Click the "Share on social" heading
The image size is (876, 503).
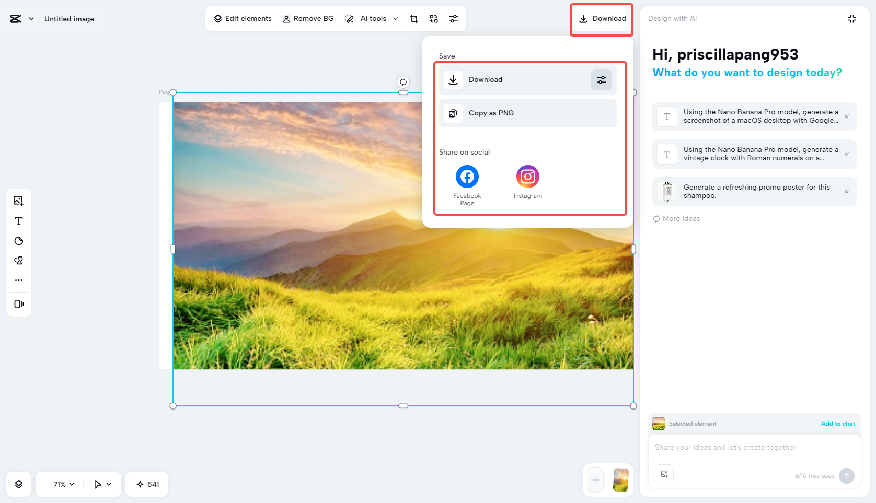pos(464,153)
